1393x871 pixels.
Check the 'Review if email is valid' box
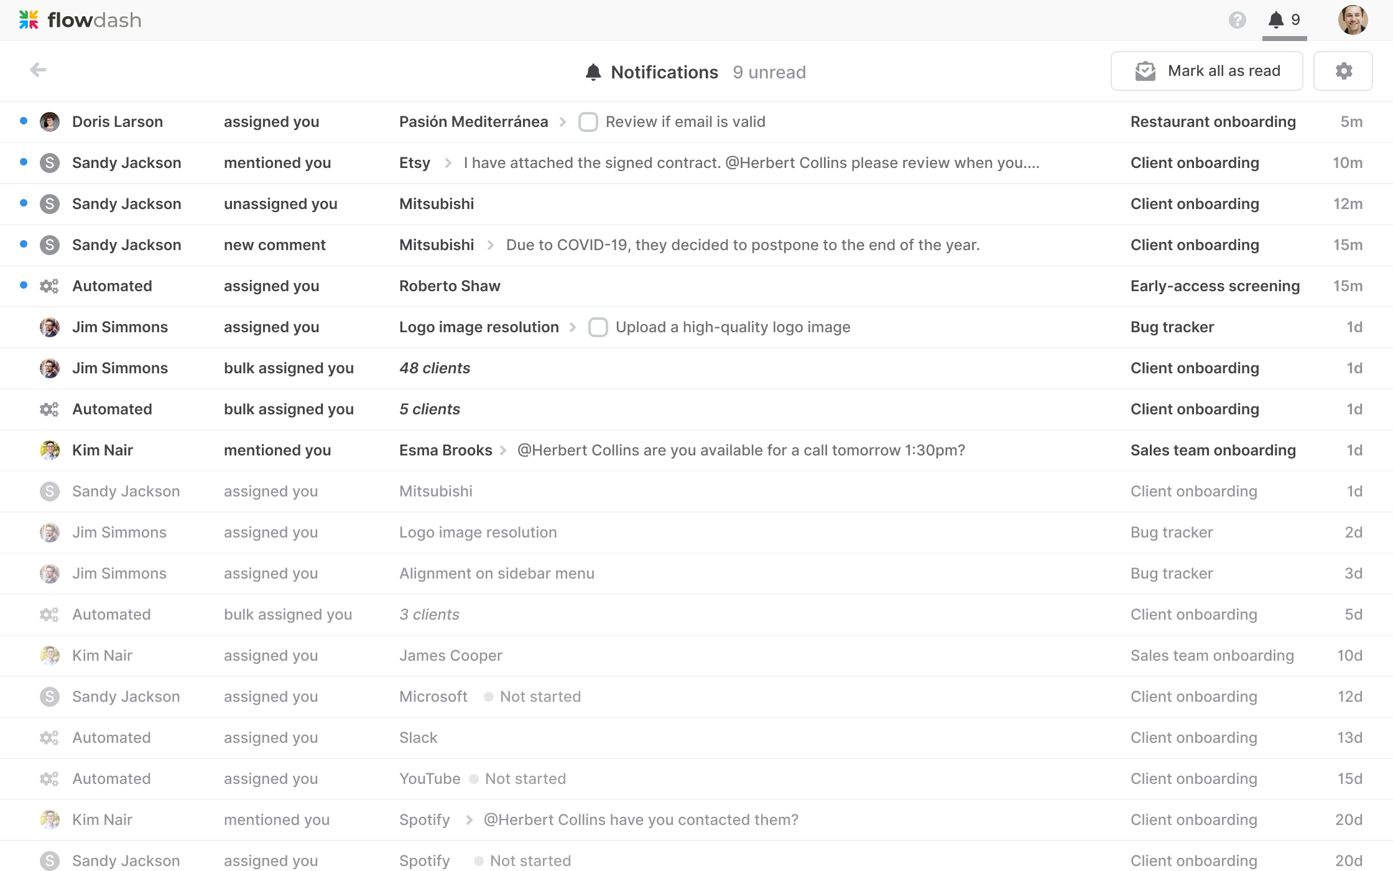coord(588,122)
